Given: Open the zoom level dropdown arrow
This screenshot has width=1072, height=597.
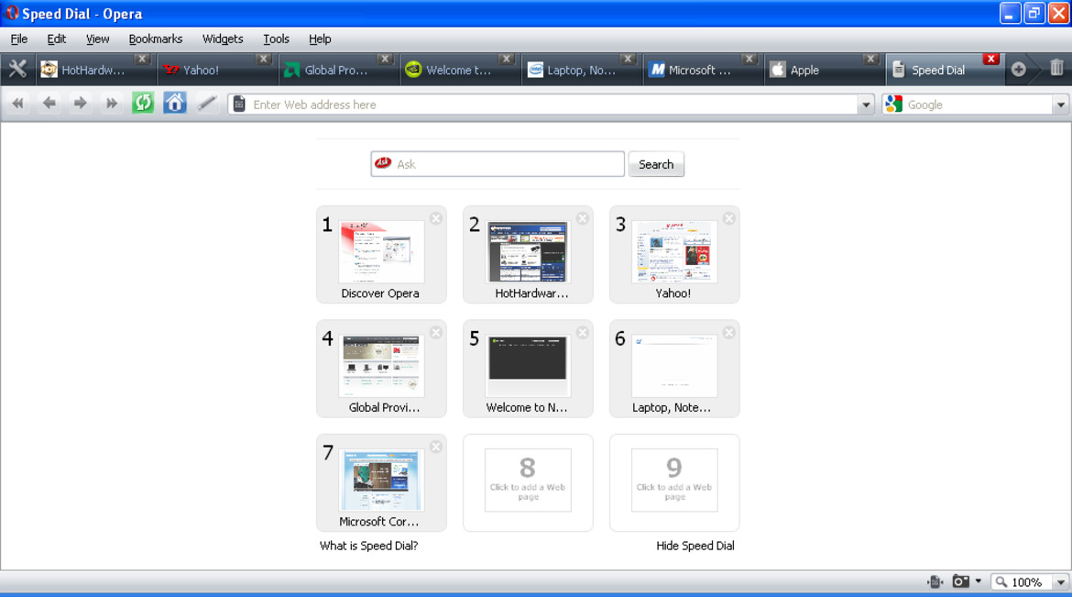Looking at the screenshot, I should click(x=1060, y=582).
